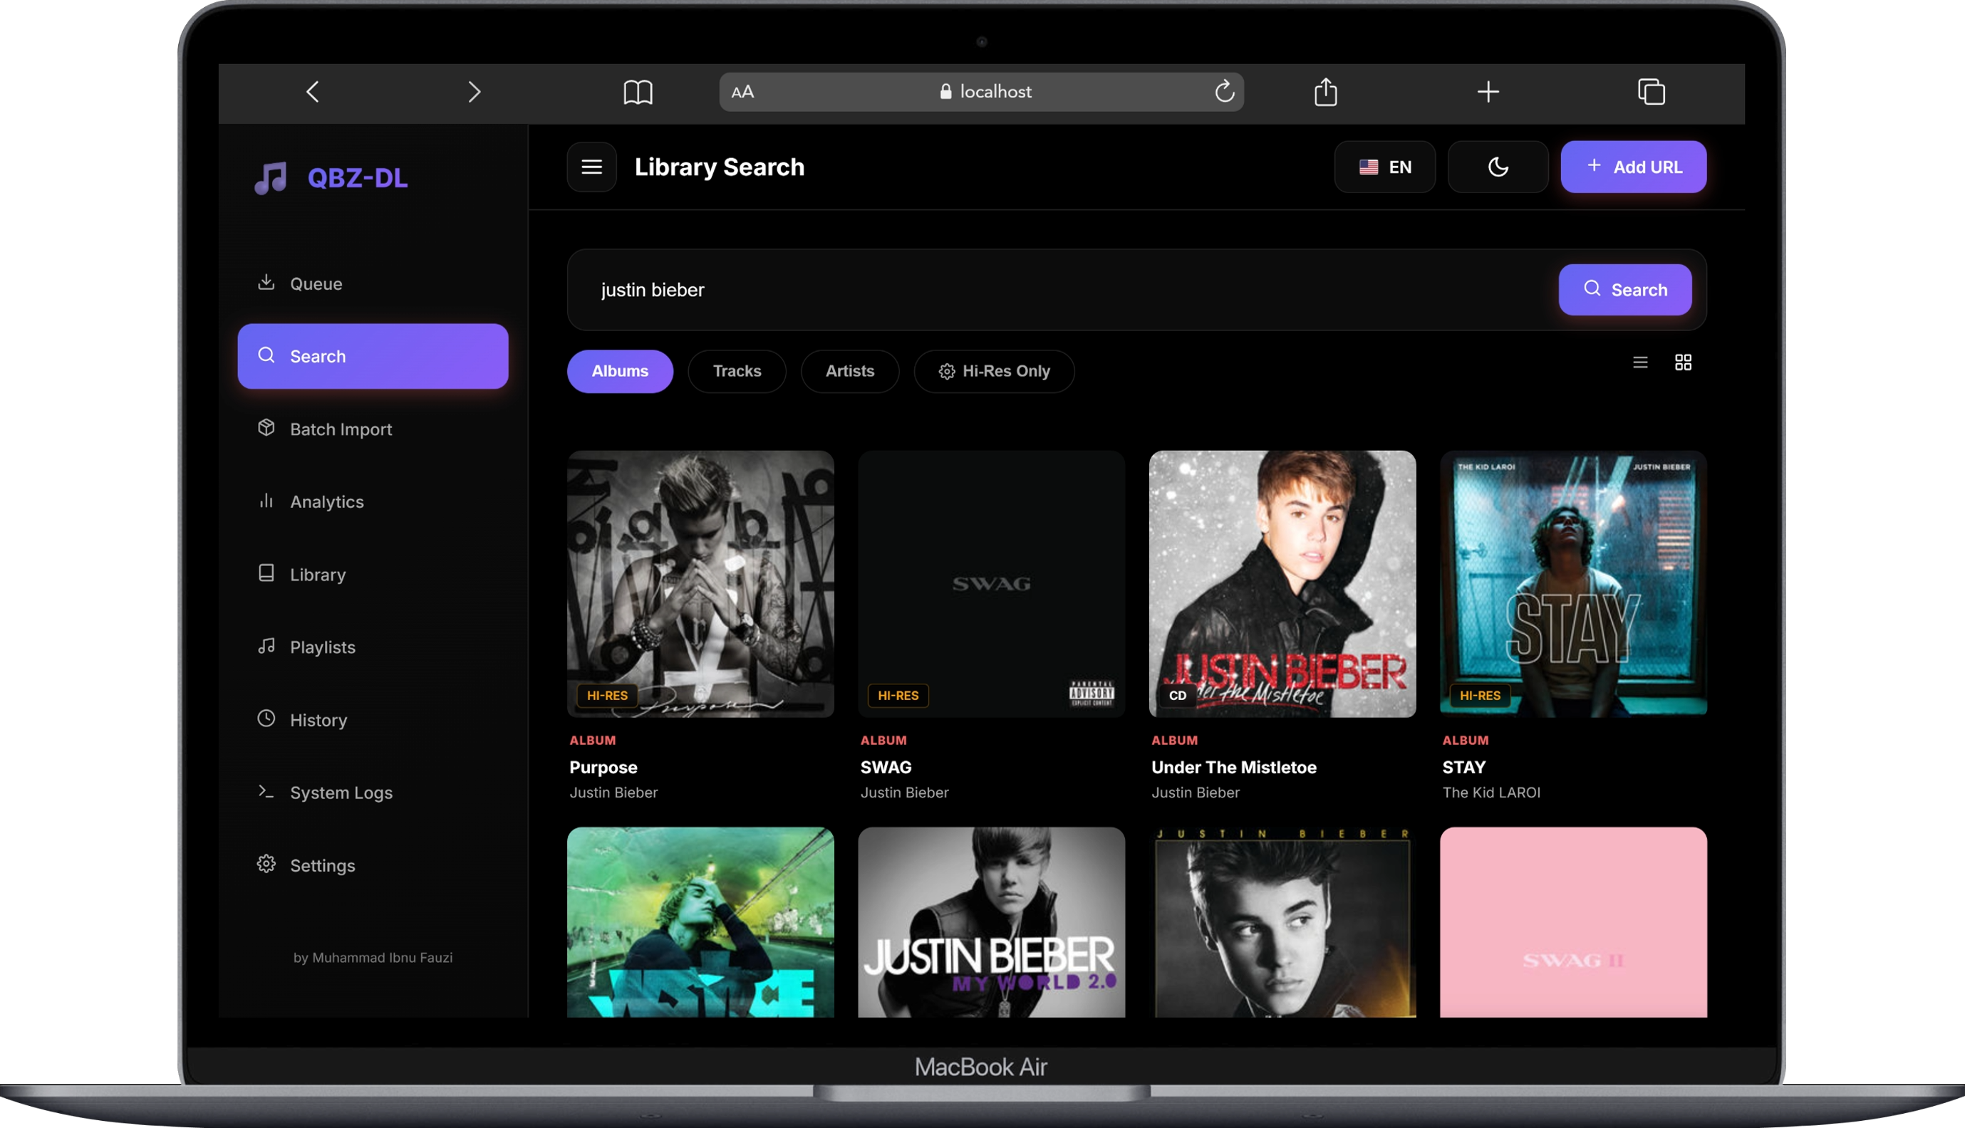Click the purple Search submit button
The width and height of the screenshot is (1965, 1128).
tap(1625, 290)
